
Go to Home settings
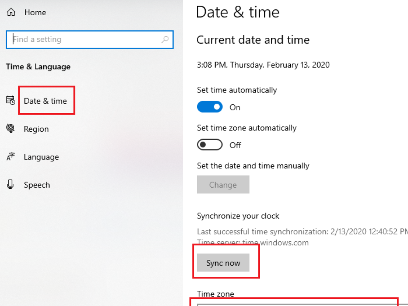click(35, 13)
